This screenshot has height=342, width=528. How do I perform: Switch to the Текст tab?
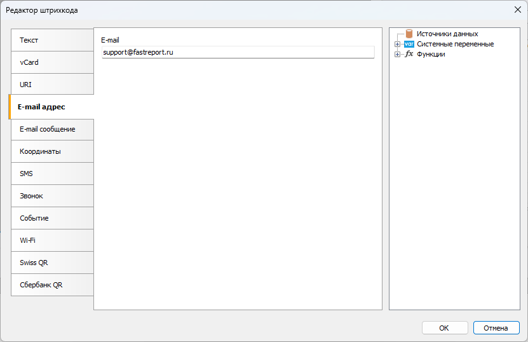click(x=52, y=40)
